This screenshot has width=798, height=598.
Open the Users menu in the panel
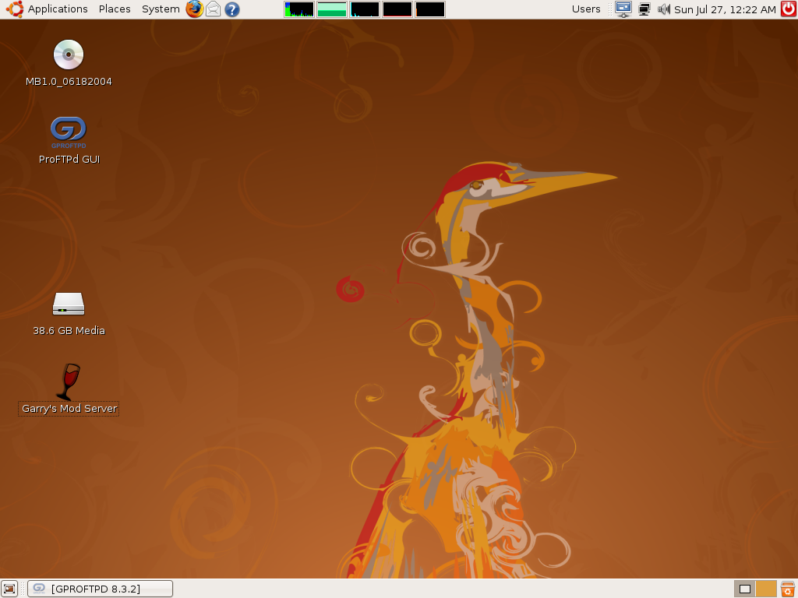click(586, 9)
